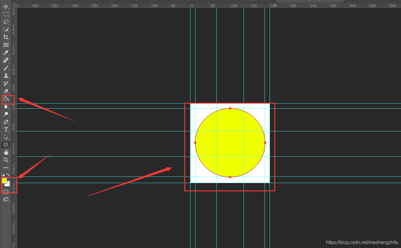Select the Horizontal Type tool

click(x=6, y=130)
